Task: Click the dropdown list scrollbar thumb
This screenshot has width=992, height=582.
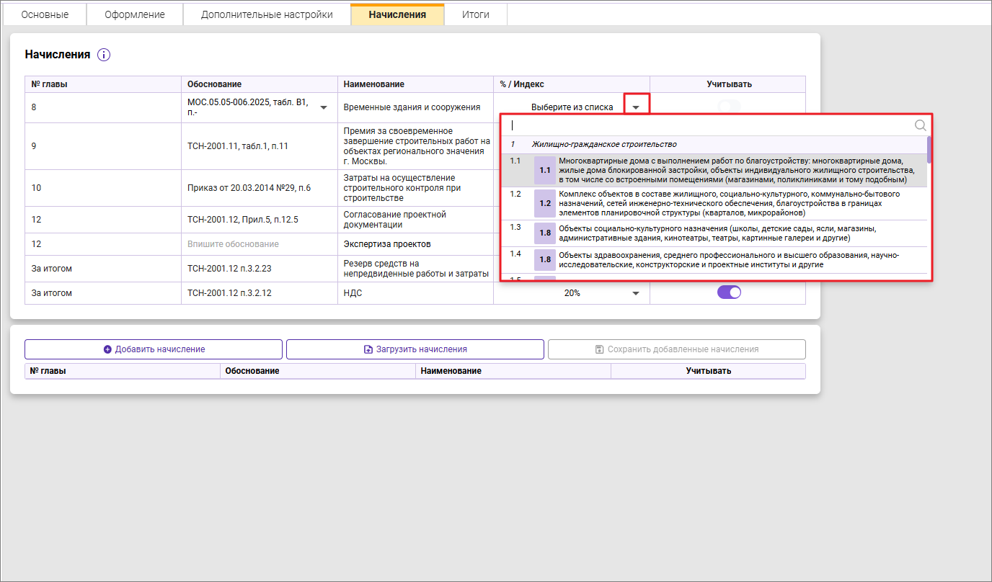Action: click(x=929, y=149)
